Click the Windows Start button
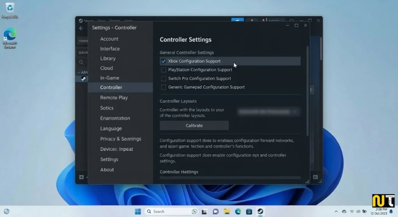The image size is (398, 217). 138,212
